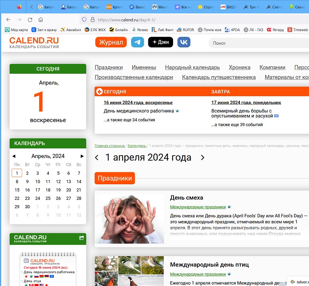Click the Дзен button

tap(161, 42)
